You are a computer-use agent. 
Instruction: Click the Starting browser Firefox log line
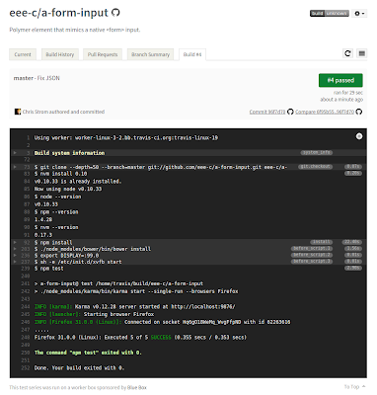point(94,314)
